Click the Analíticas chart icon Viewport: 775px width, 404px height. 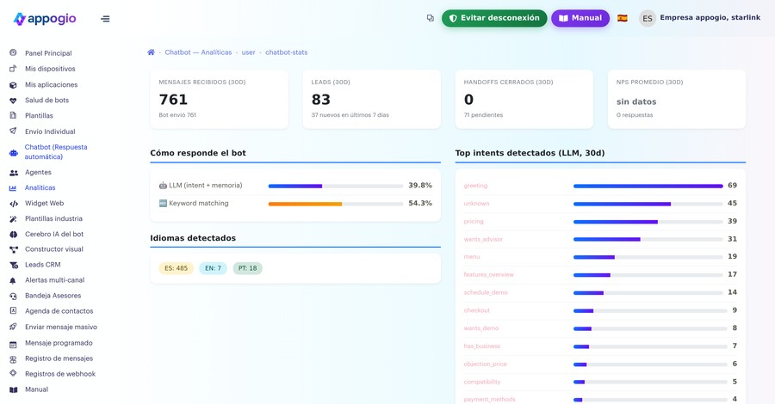tap(13, 188)
